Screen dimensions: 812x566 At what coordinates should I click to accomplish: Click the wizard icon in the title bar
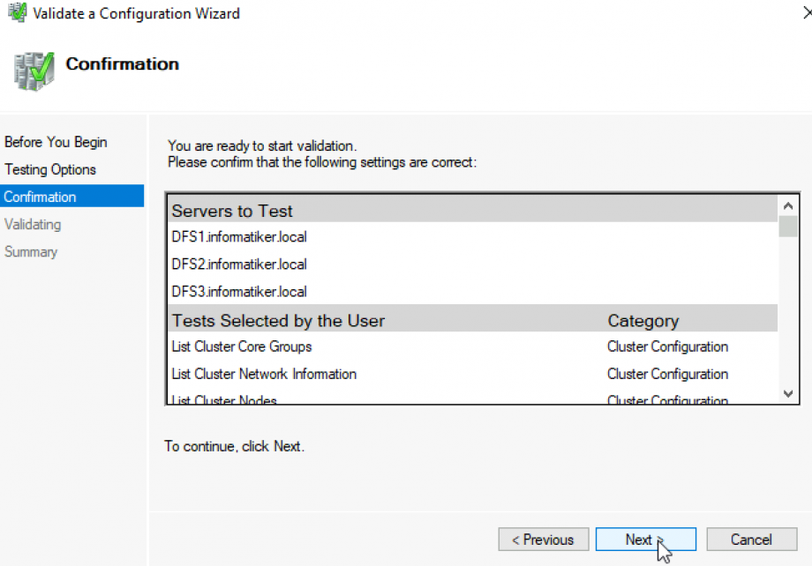17,13
